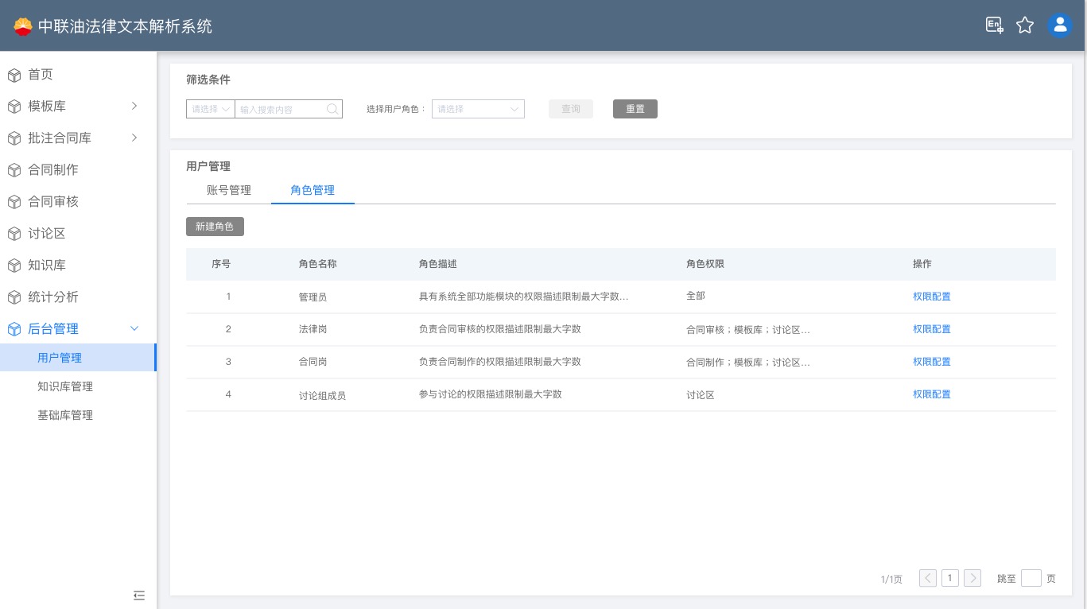
Task: Click the cube icon beside 批注合同库
Action: (x=14, y=138)
